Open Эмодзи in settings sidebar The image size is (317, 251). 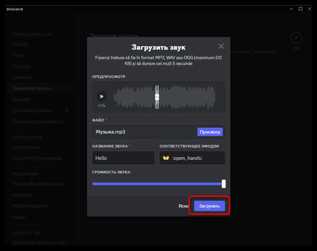tap(21, 66)
